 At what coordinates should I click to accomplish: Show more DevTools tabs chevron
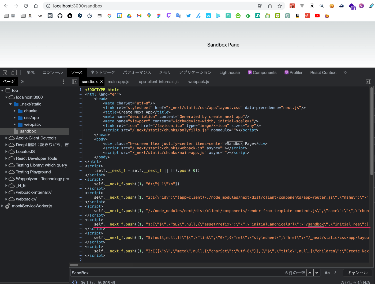pos(345,73)
